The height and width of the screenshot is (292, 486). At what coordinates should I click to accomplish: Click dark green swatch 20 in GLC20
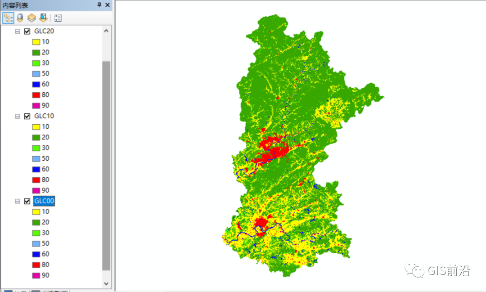(36, 52)
